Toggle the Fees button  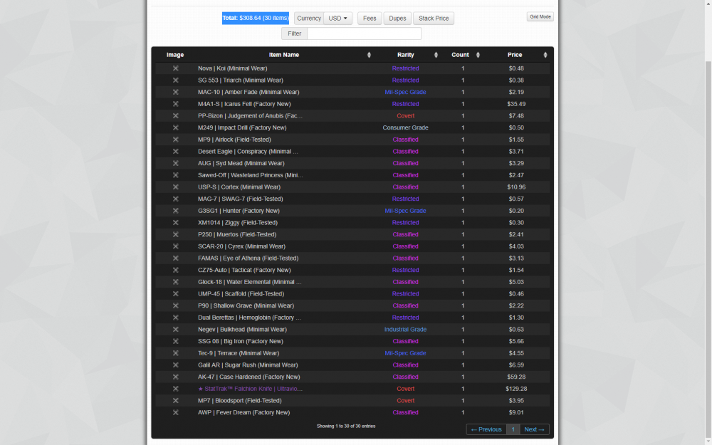tap(370, 19)
